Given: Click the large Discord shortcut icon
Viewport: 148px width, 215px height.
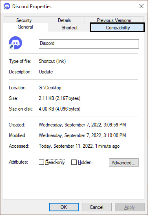Looking at the screenshot, I should tap(15, 43).
